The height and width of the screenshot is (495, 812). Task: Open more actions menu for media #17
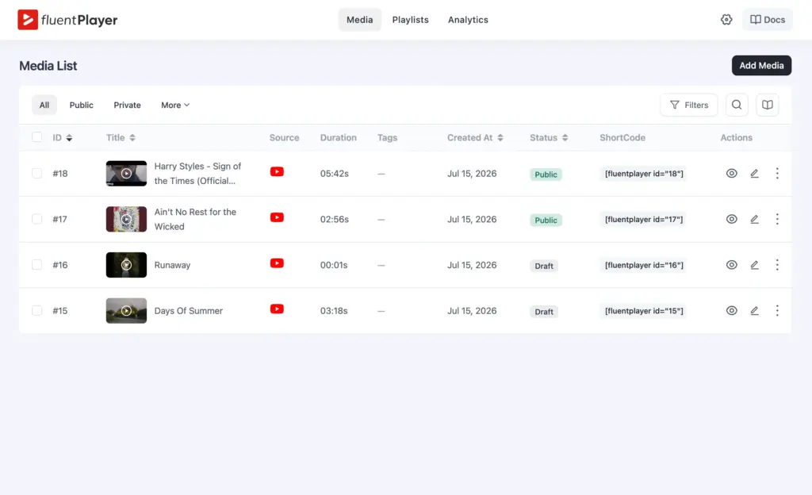click(777, 219)
